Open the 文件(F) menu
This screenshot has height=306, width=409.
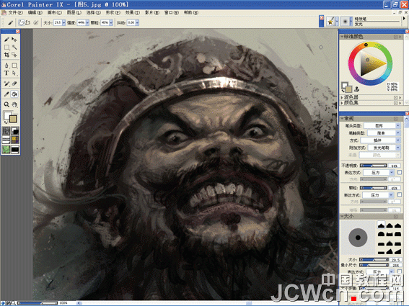(15, 12)
